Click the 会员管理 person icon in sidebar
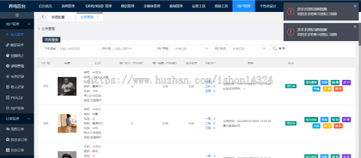Image resolution: width=361 pixels, height=158 pixels. point(8,35)
